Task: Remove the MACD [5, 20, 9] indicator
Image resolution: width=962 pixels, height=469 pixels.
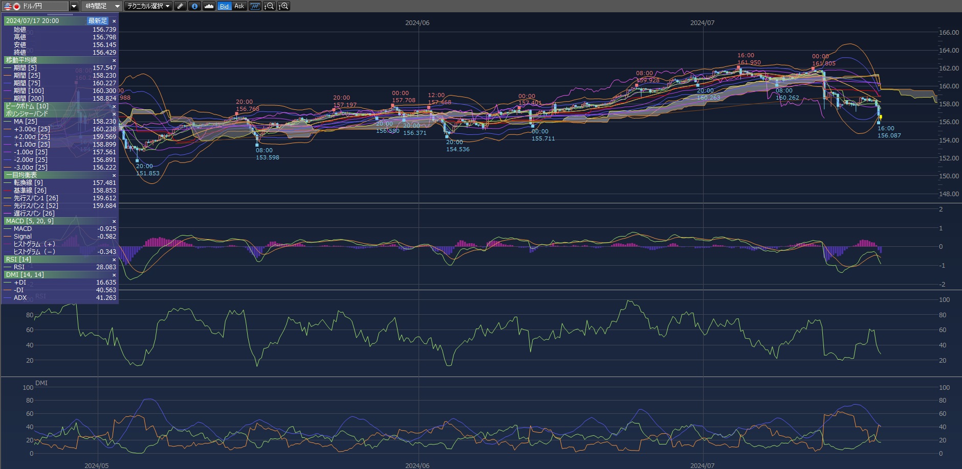Action: (x=114, y=221)
